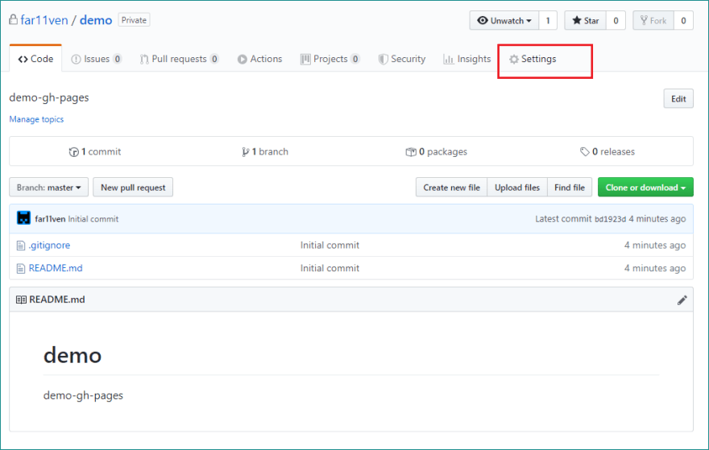Click the Security shield icon
709x450 pixels.
[x=383, y=60]
